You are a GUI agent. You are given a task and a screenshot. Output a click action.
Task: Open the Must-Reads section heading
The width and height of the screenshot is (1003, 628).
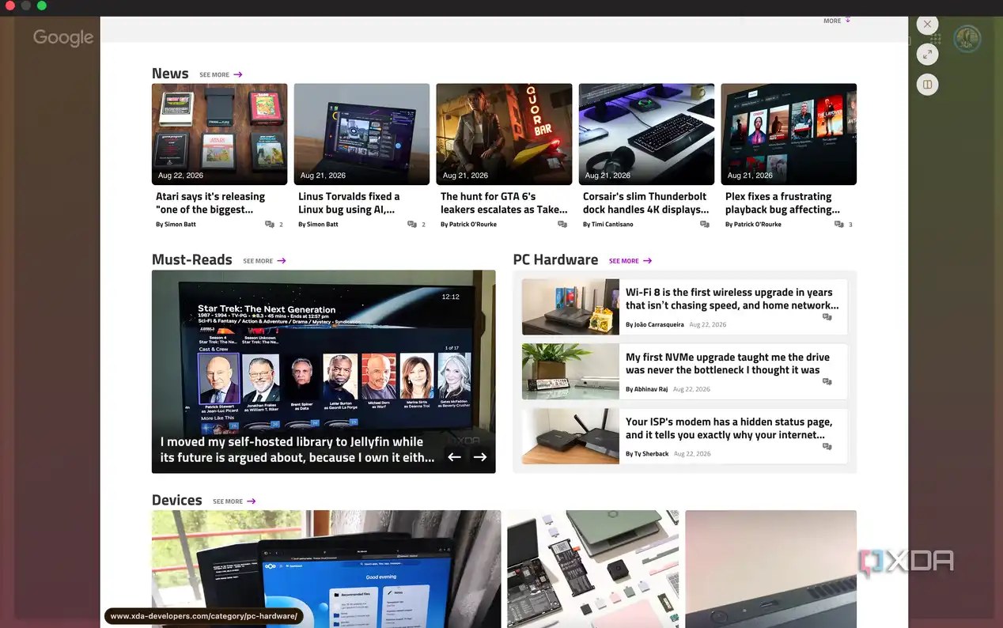pyautogui.click(x=192, y=259)
